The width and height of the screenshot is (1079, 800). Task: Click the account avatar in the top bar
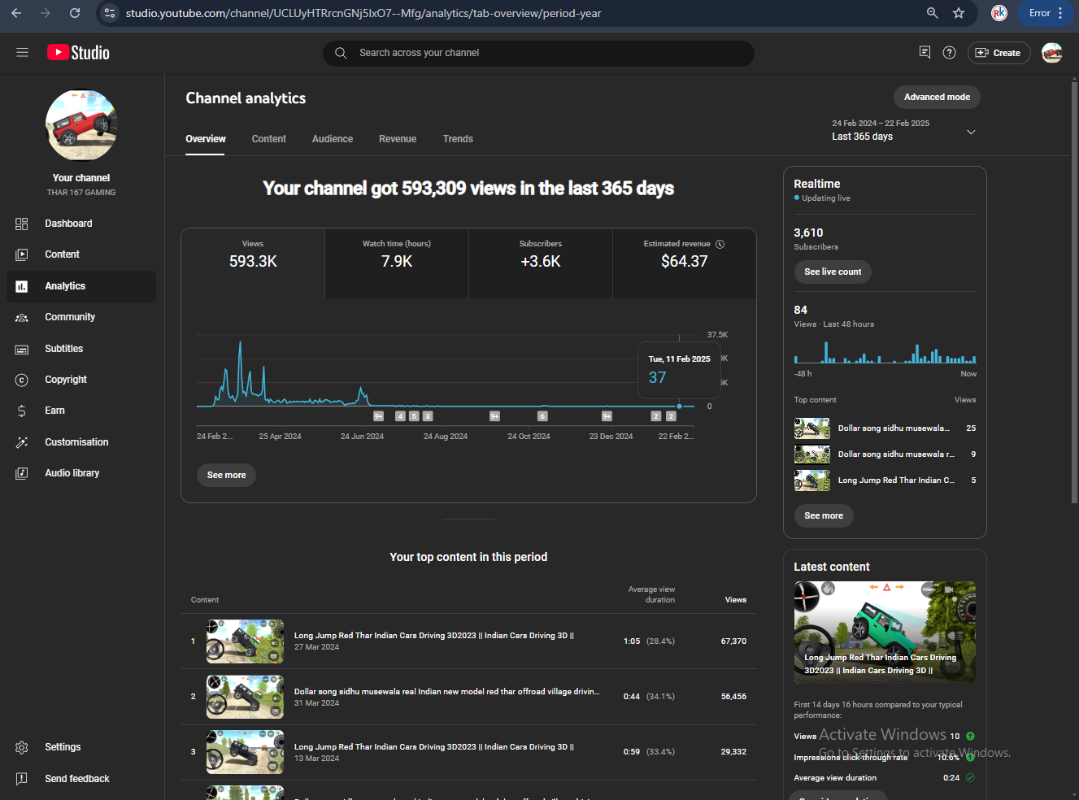point(1051,53)
